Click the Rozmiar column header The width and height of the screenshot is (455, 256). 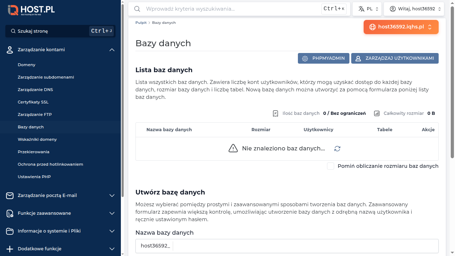tap(261, 130)
